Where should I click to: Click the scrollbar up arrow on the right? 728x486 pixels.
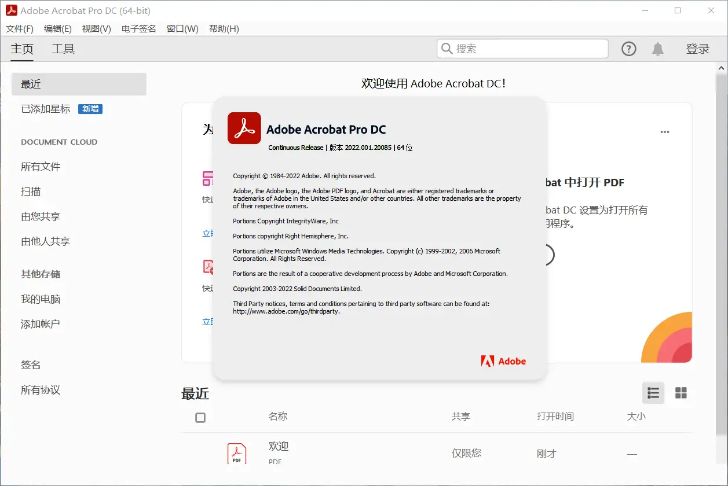(722, 67)
